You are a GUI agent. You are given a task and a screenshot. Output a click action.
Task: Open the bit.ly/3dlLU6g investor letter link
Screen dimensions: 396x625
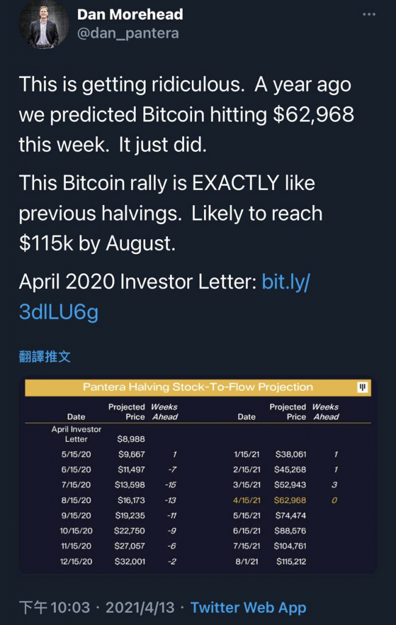click(x=164, y=297)
